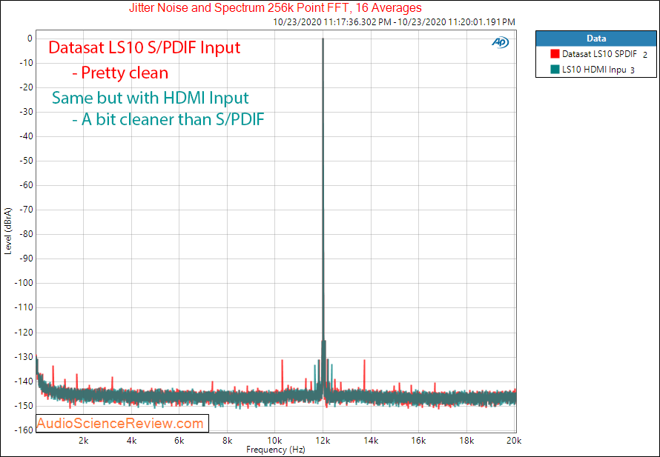This screenshot has width=660, height=457.
Task: Click the Level (dBrA) axis label
Action: [8, 230]
